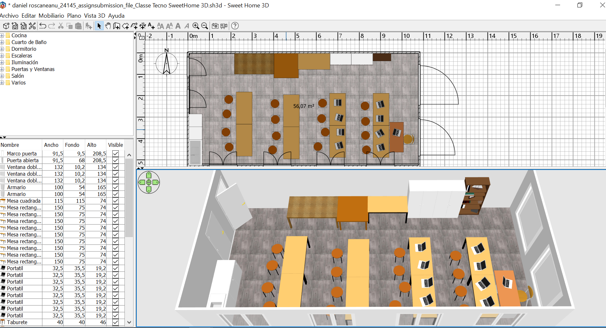Image resolution: width=606 pixels, height=328 pixels.
Task: Toggle Visible checkbox for Mesa cuadrada row
Action: 116,201
